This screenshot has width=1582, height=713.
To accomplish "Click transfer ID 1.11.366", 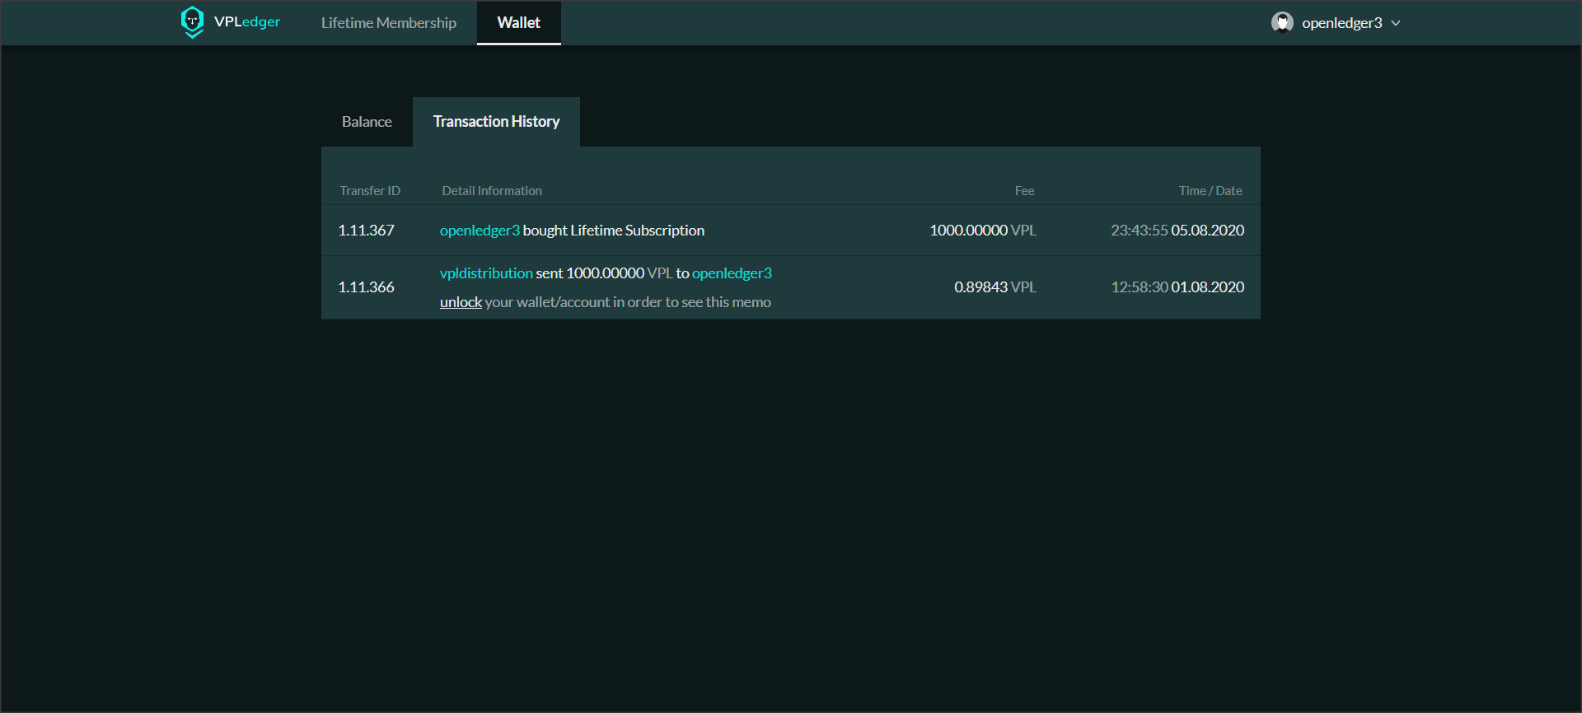I will click(366, 287).
